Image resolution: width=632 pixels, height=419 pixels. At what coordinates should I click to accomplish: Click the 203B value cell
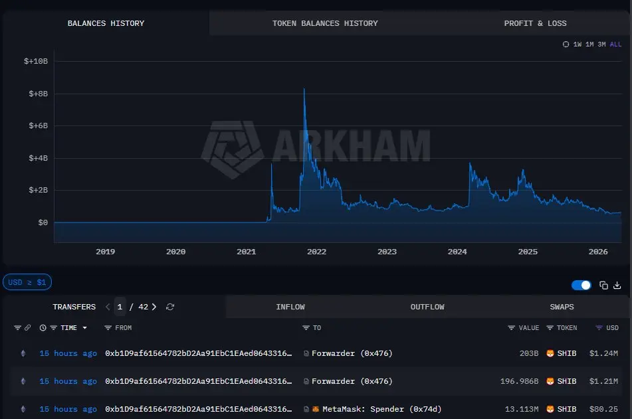click(x=529, y=353)
